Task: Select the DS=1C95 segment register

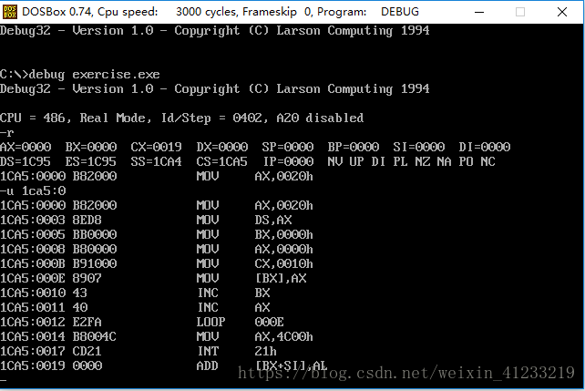Action: pyautogui.click(x=26, y=161)
